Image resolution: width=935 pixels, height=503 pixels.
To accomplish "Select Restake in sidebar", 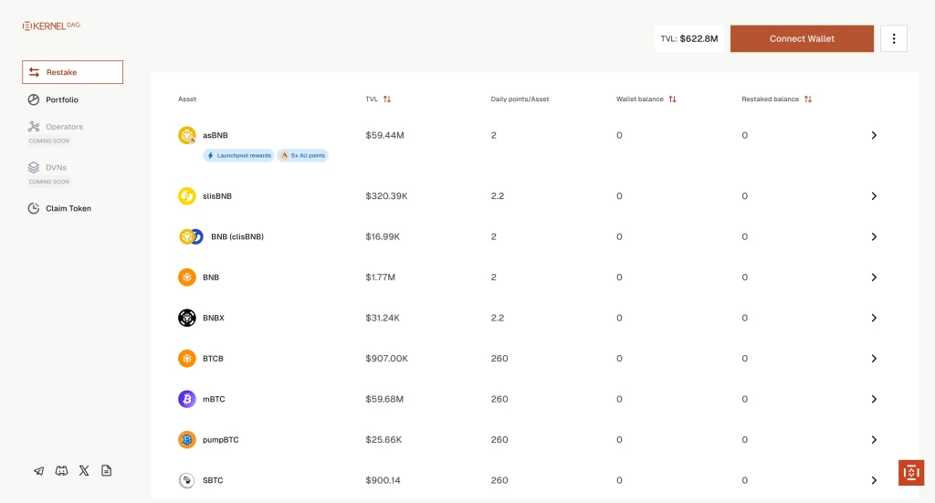I will coord(72,72).
